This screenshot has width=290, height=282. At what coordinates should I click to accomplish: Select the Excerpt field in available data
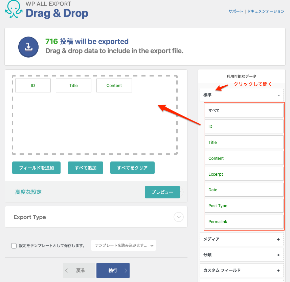[244, 174]
